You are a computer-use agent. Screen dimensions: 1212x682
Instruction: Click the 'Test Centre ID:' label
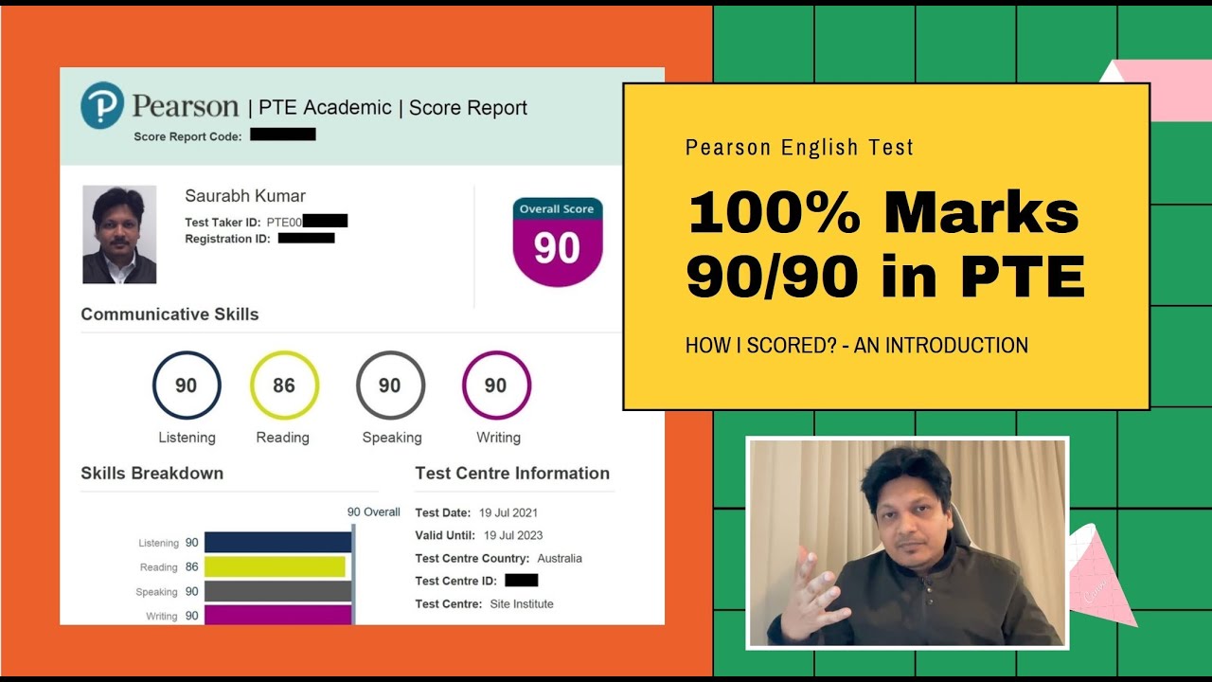click(x=456, y=581)
